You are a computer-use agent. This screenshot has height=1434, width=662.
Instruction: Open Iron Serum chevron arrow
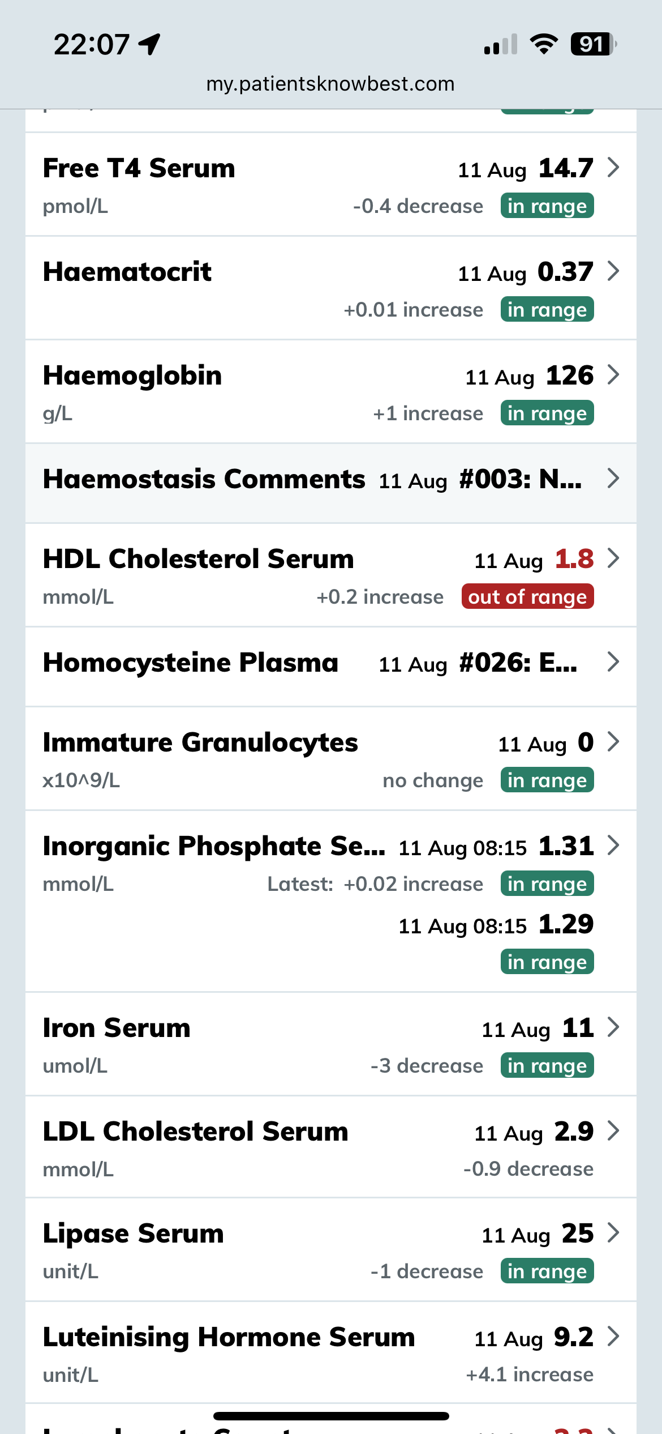613,1027
